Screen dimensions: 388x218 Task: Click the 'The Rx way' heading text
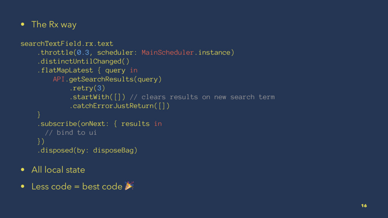tap(54, 25)
